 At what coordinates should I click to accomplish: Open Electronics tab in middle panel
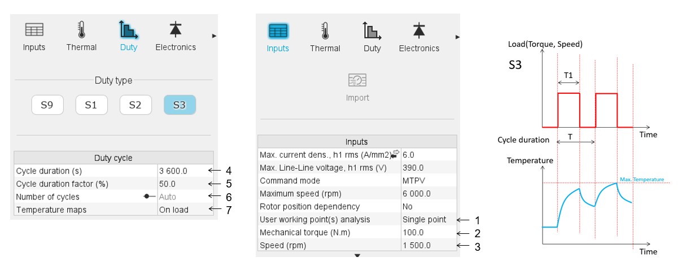tap(419, 37)
